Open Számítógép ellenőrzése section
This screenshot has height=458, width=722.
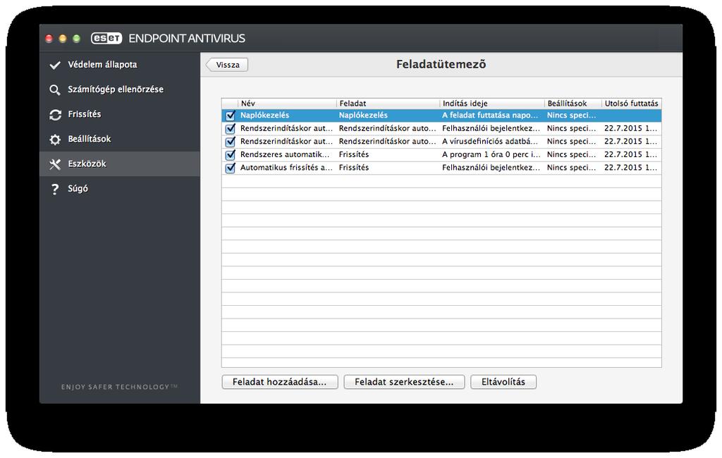tap(120, 89)
